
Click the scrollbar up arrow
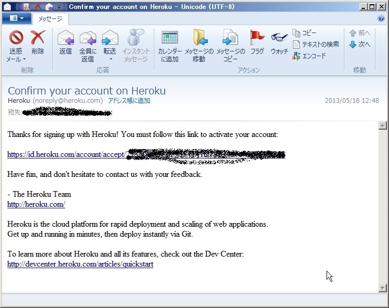383,125
